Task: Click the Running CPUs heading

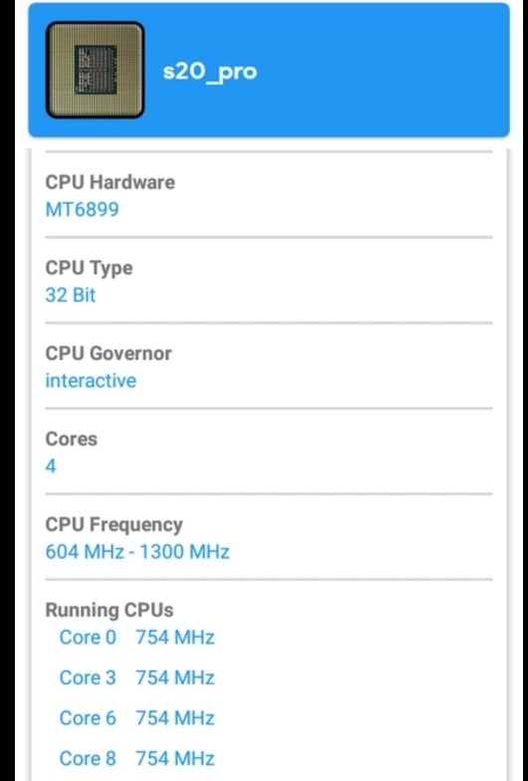Action: point(110,611)
